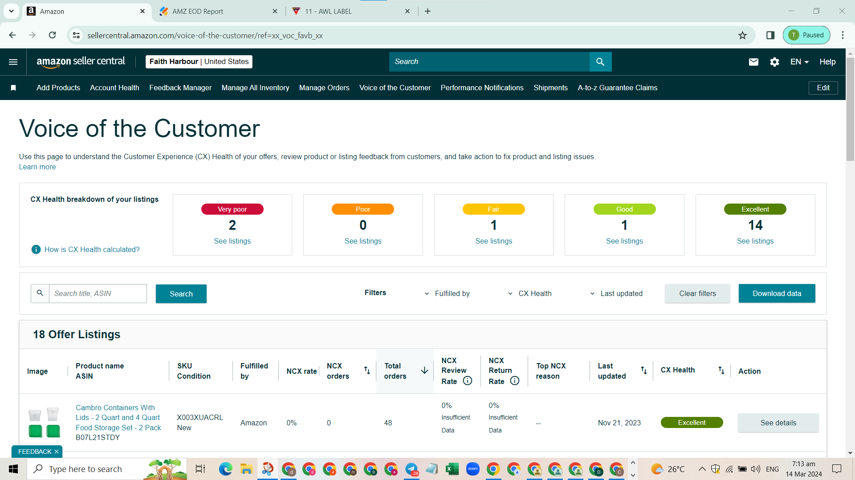855x480 pixels.
Task: Open Add Products in the favorites bar
Action: point(58,88)
